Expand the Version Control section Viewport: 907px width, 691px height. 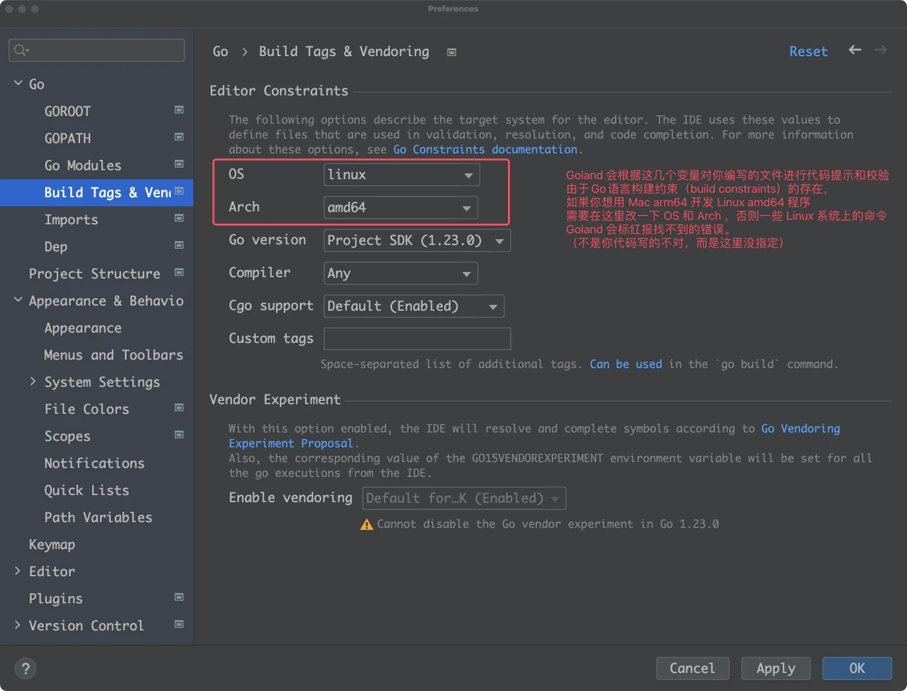(17, 625)
